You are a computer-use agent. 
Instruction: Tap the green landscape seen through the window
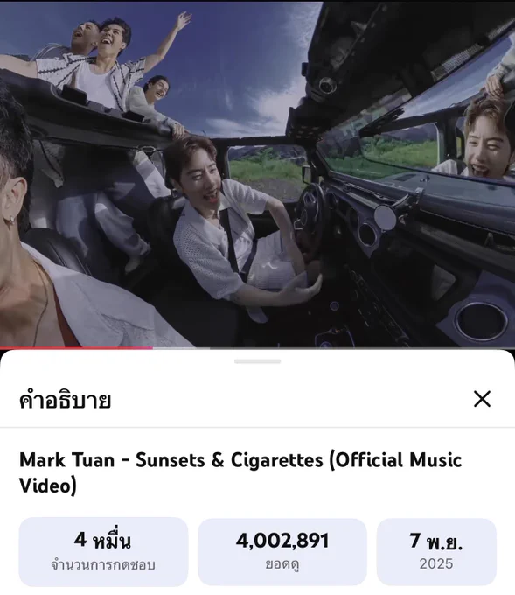click(x=268, y=171)
